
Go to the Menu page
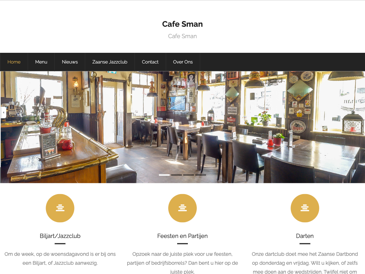pos(41,62)
